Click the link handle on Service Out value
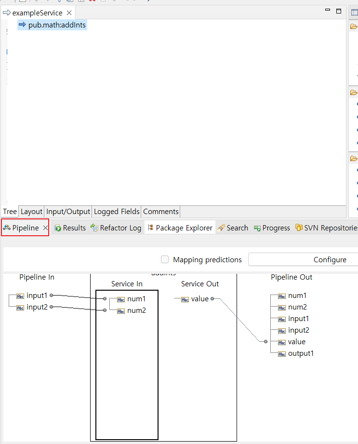This screenshot has height=444, width=358. [x=212, y=298]
